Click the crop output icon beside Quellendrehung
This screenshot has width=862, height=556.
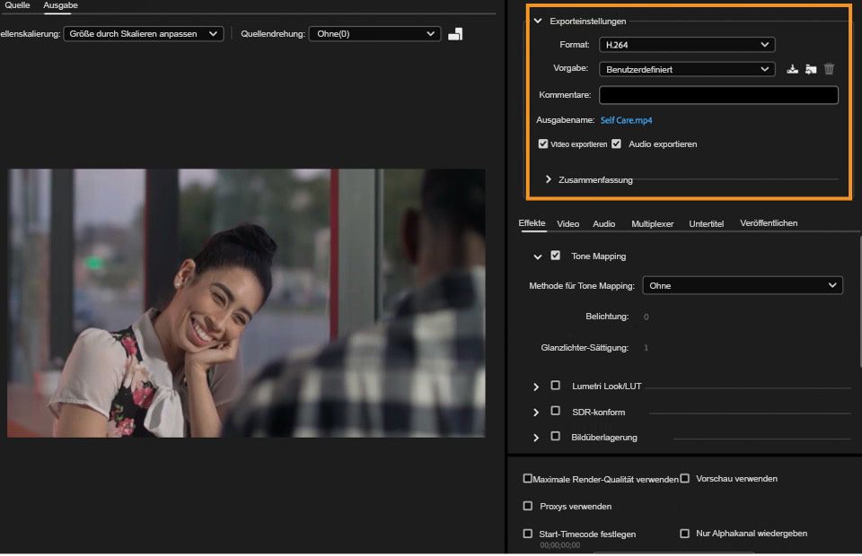click(x=455, y=34)
